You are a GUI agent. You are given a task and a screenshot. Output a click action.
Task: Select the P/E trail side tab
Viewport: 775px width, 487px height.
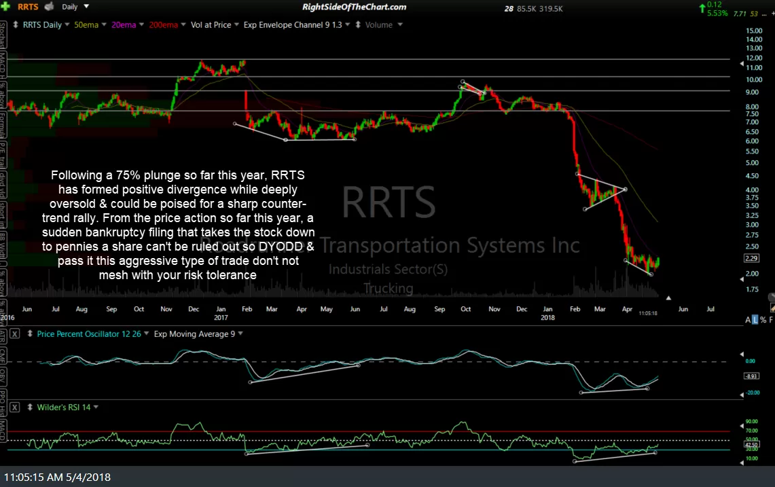pos(3,156)
